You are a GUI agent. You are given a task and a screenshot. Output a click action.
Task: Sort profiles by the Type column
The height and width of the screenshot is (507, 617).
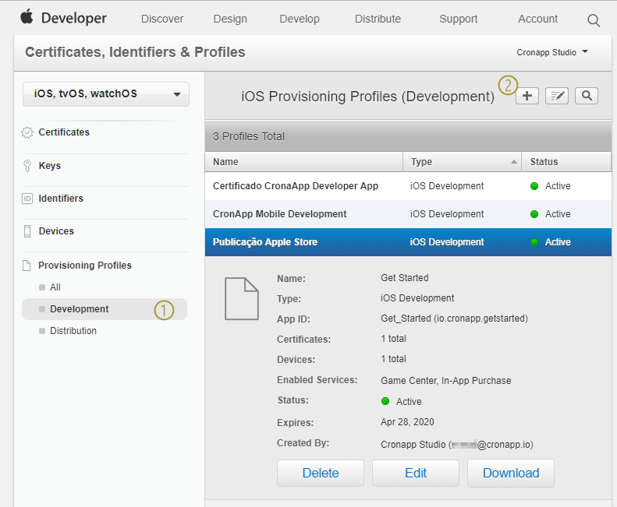coord(462,162)
